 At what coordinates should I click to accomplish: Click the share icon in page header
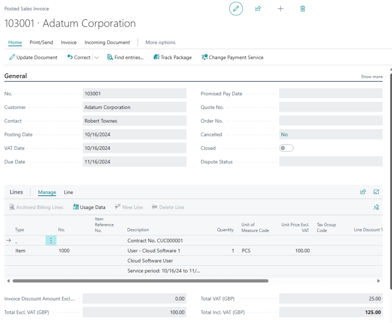[258, 8]
